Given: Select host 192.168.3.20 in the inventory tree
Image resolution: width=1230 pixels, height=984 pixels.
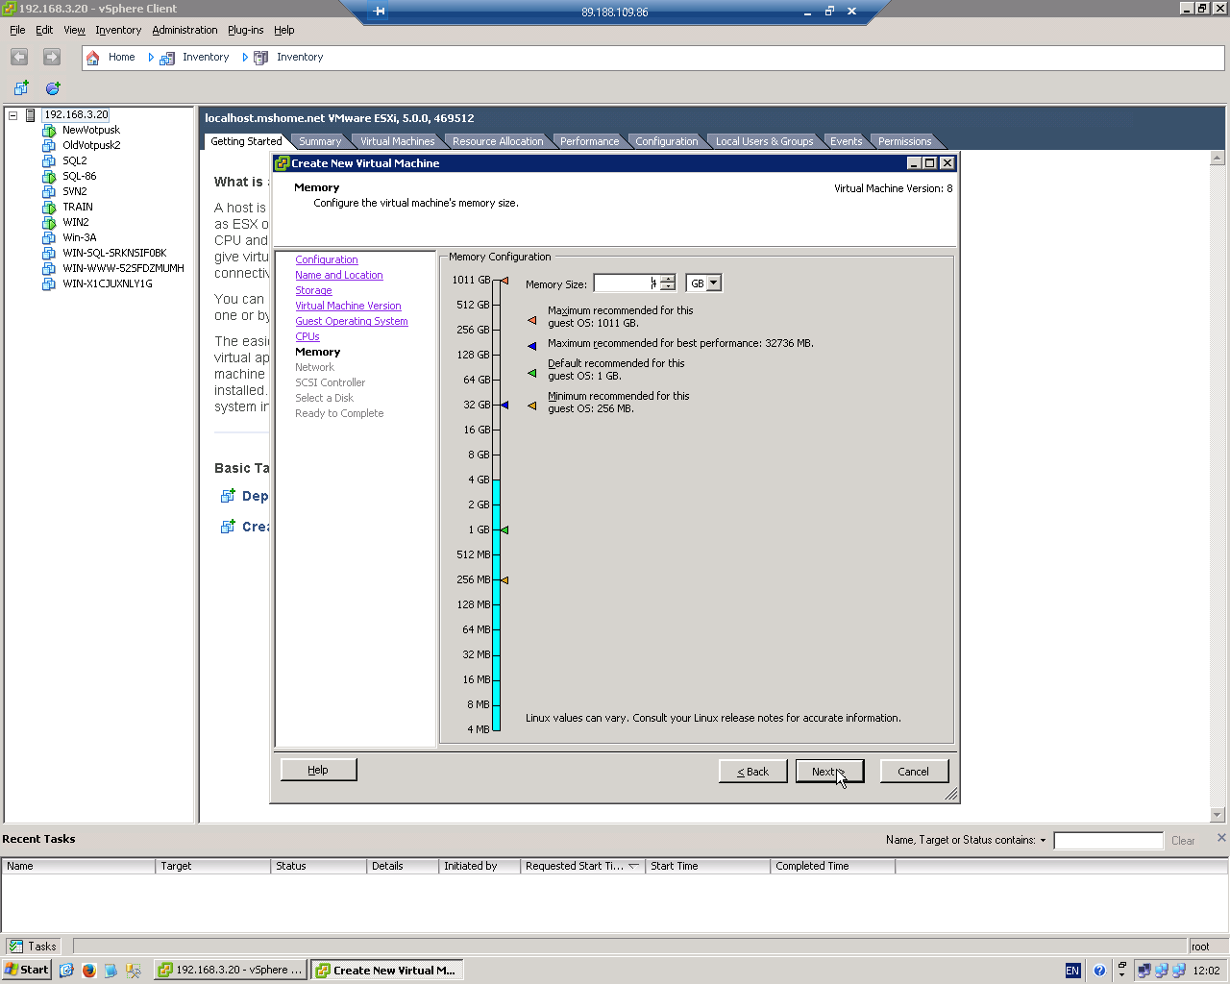Looking at the screenshot, I should [76, 114].
